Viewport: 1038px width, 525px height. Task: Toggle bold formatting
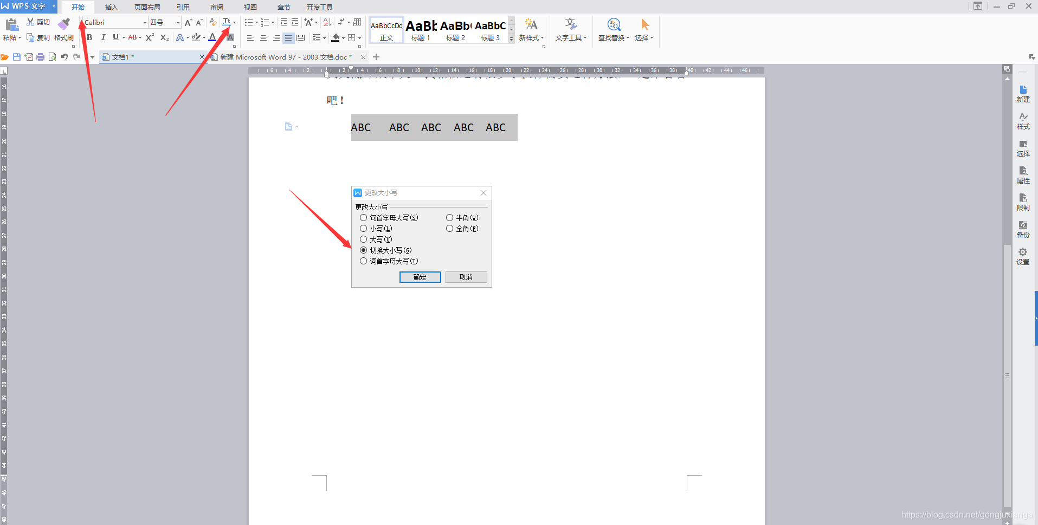[89, 37]
